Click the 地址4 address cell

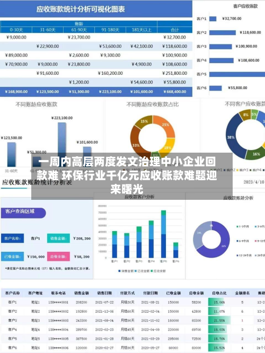pyautogui.click(x=36, y=330)
